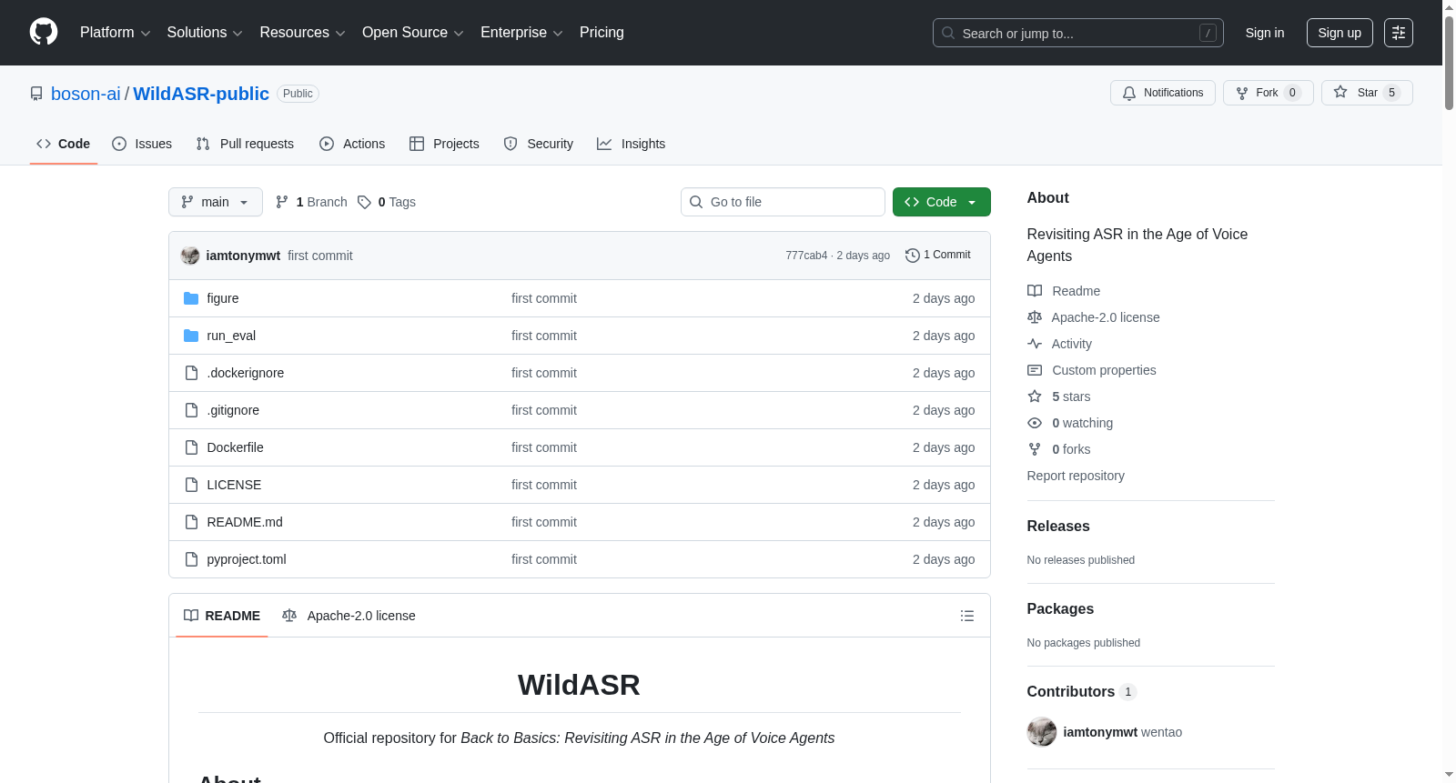Click the Report repository link
The height and width of the screenshot is (783, 1456).
pyautogui.click(x=1076, y=476)
